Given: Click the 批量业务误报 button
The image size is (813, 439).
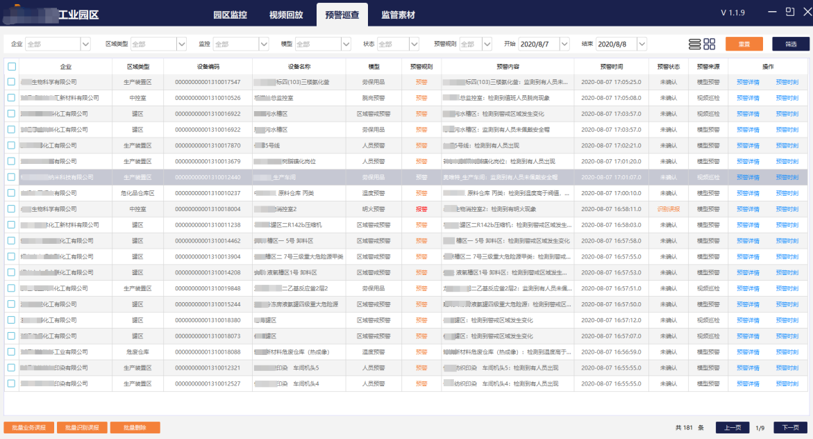Looking at the screenshot, I should coord(28,427).
